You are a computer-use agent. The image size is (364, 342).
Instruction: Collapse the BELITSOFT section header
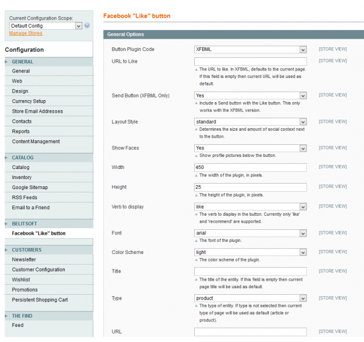(49, 224)
